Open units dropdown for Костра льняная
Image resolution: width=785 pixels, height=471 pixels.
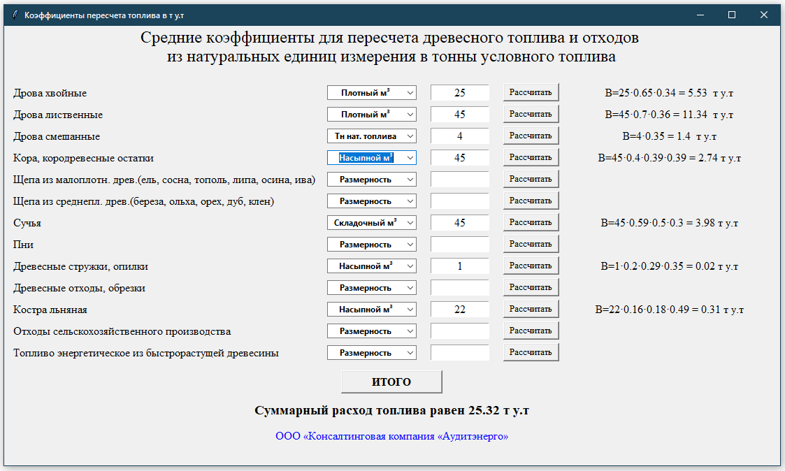[x=371, y=310]
